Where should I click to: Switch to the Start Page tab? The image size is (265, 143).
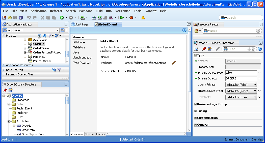(80, 24)
